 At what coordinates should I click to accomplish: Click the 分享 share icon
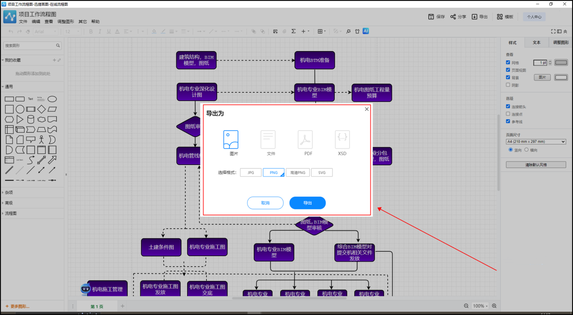(x=453, y=17)
